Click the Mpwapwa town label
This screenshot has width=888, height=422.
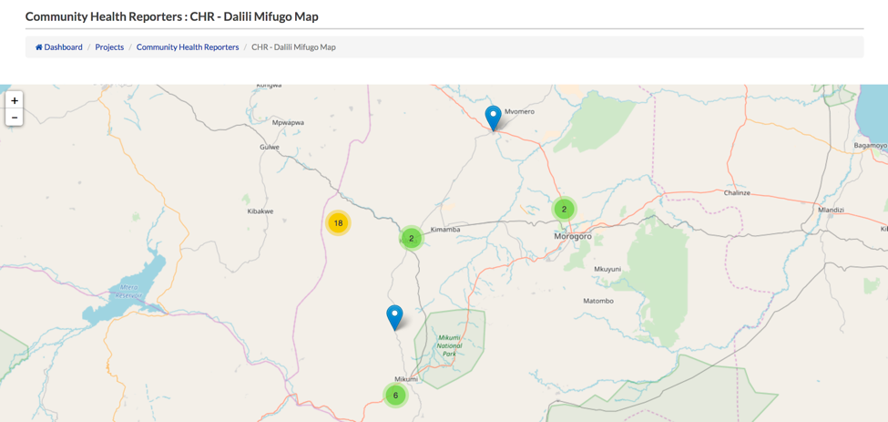pyautogui.click(x=288, y=122)
